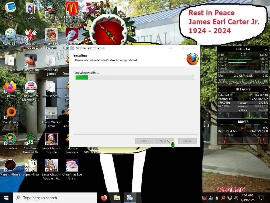Click the taskbar search box
Viewport: 270px width, 203px height.
(x=55, y=198)
